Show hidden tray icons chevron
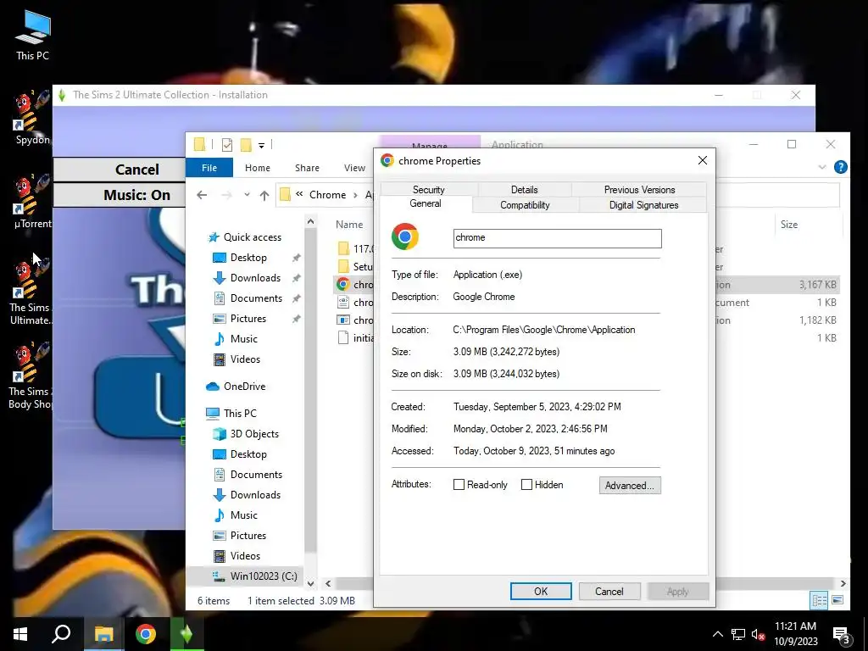The width and height of the screenshot is (868, 651). point(717,634)
